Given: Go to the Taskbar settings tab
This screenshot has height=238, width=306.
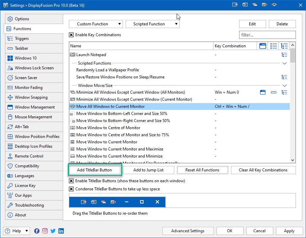Looking at the screenshot, I should 34,48.
